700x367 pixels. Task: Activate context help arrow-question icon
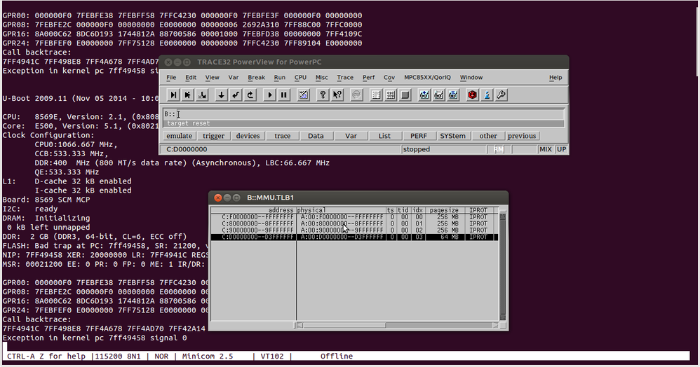pos(337,95)
